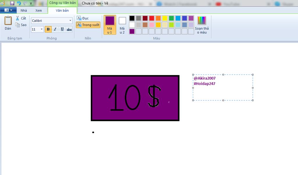Pick the brown color swatch
This screenshot has width=298, height=175.
(145, 25)
